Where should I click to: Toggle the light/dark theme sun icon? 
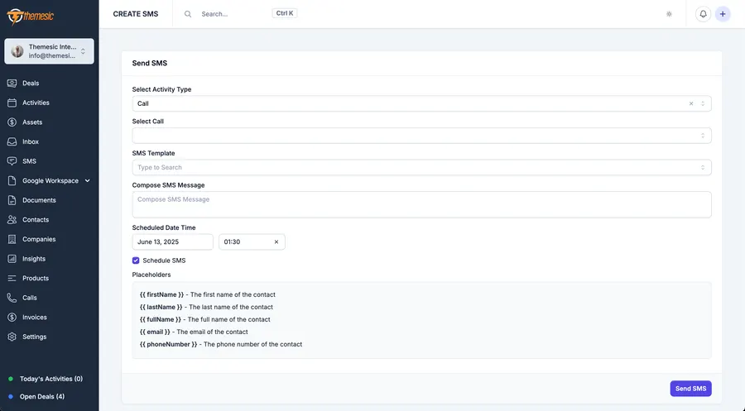669,14
